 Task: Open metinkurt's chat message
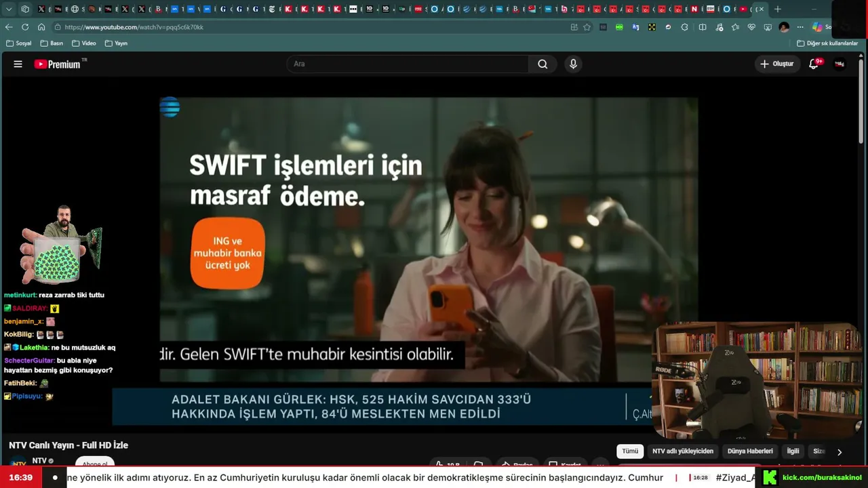54,296
